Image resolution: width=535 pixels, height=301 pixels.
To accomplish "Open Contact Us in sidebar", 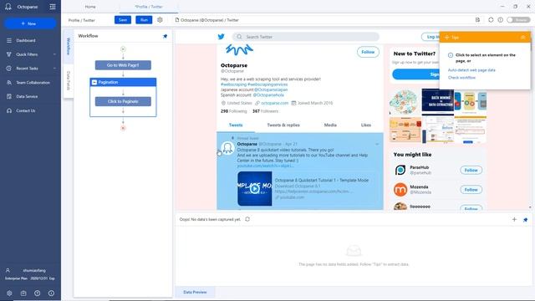I will [26, 110].
